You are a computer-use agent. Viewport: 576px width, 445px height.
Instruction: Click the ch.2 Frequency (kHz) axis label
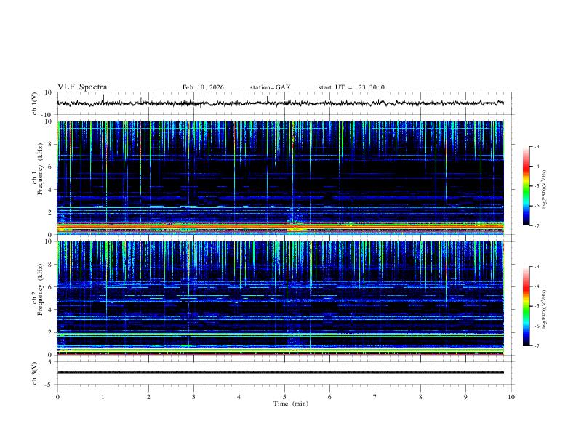click(37, 298)
